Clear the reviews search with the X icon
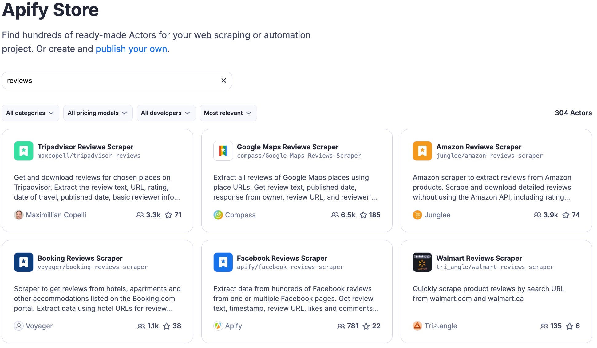The image size is (597, 348). coord(224,81)
